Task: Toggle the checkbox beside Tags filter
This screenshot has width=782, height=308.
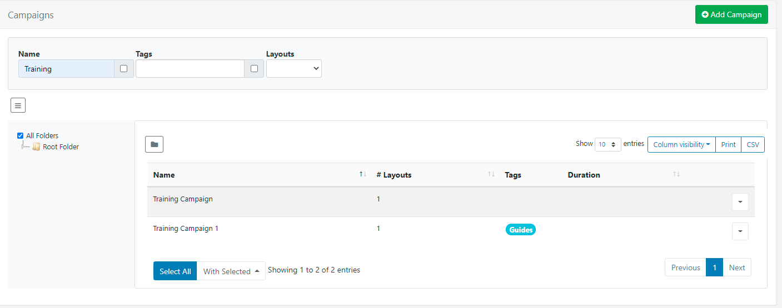Action: [254, 69]
